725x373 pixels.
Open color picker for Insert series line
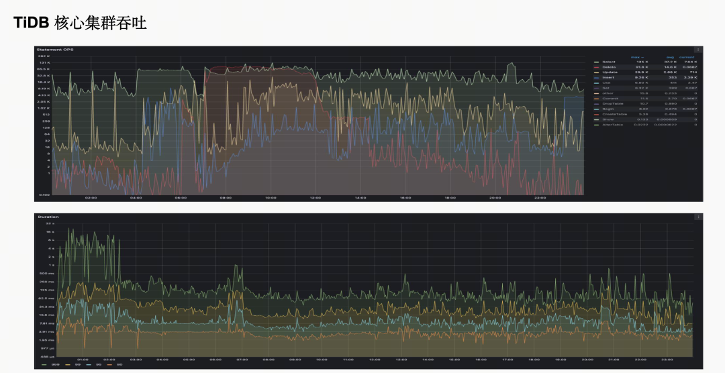(597, 78)
